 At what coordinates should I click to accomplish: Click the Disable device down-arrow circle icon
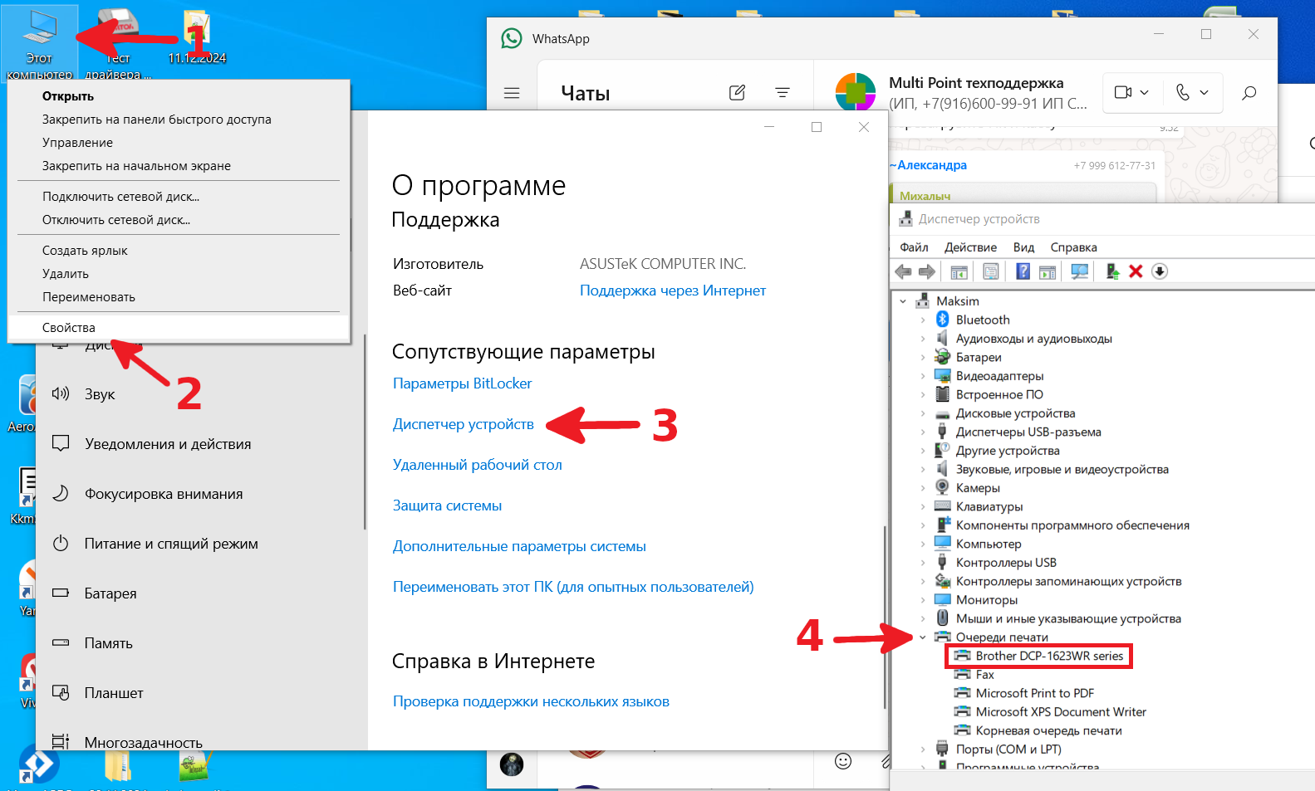(x=1160, y=271)
